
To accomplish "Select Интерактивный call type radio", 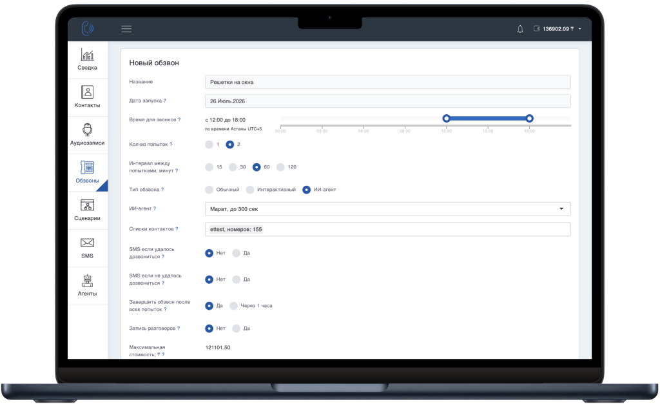I will tap(250, 190).
